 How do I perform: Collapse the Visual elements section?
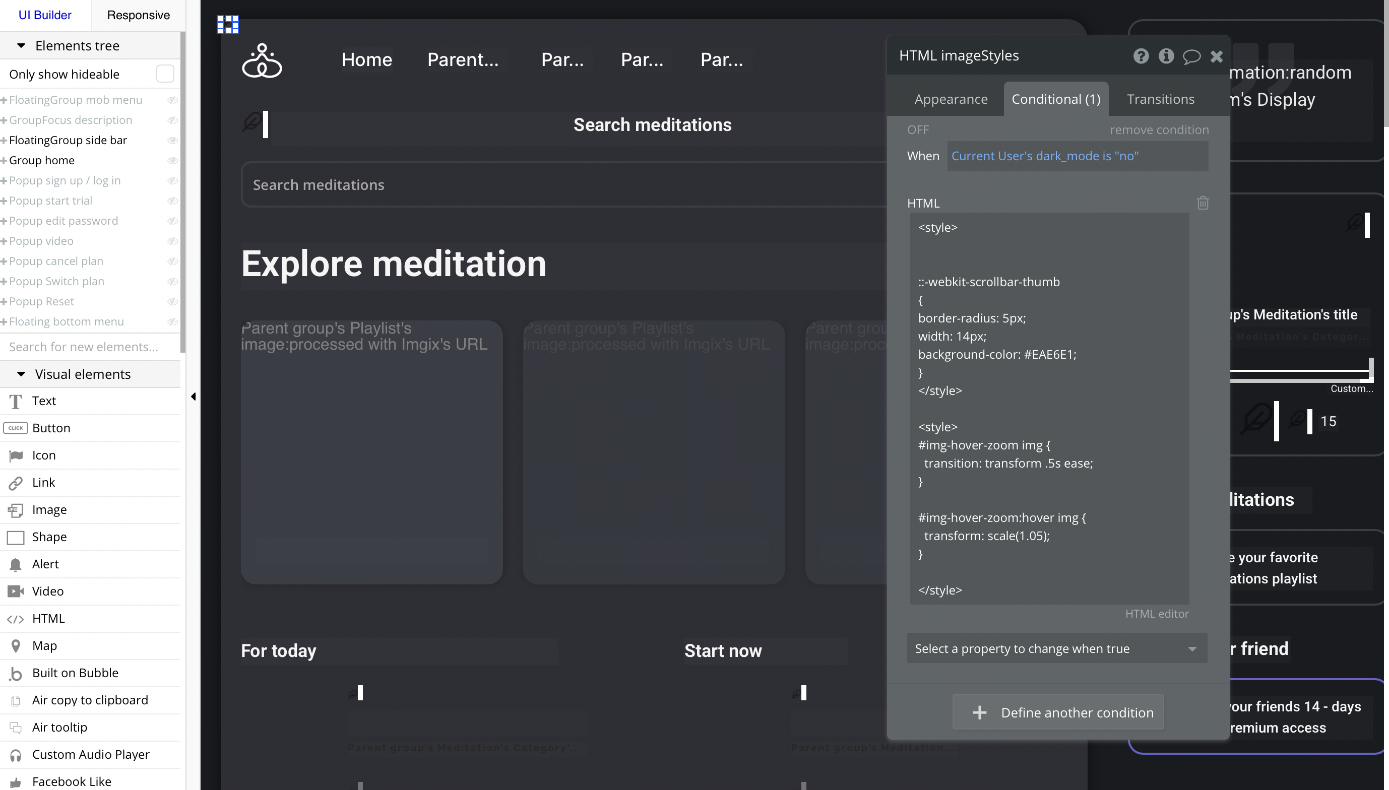(x=21, y=374)
